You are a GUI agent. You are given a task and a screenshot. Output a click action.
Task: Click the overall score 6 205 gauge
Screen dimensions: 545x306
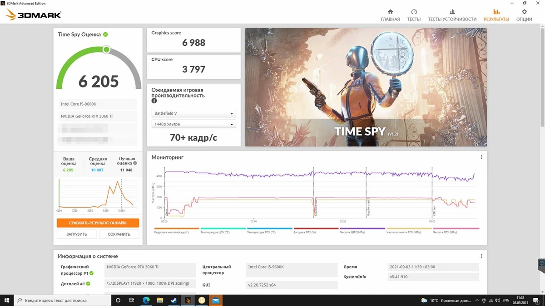(99, 68)
